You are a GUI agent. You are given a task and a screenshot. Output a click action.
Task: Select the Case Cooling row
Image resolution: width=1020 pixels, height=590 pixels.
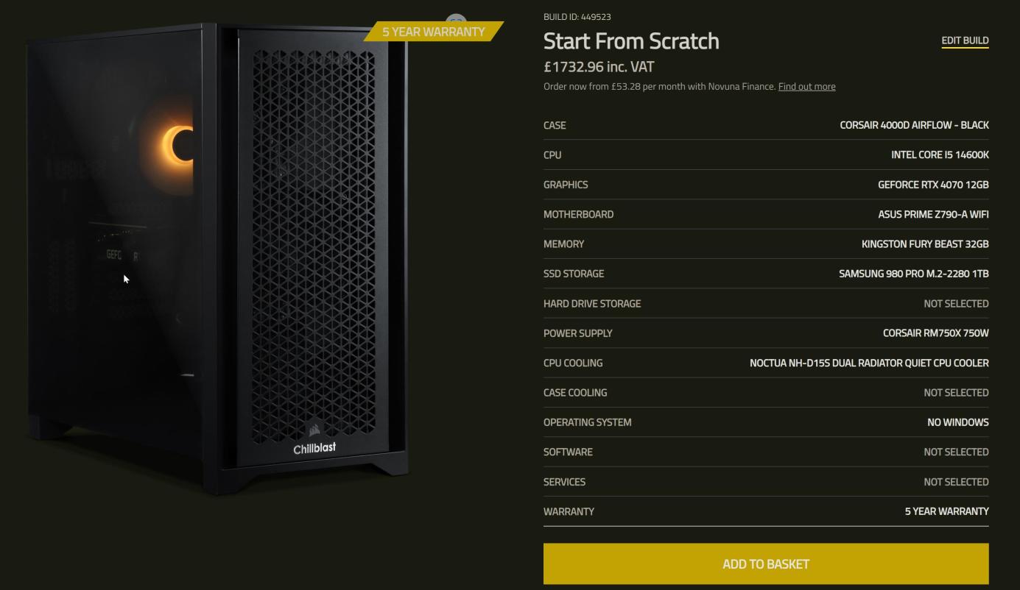tap(766, 393)
